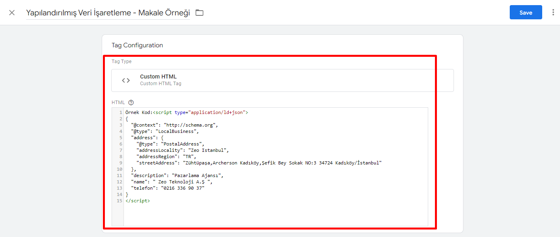The image size is (560, 237).
Task: Click the line containing "@context": "http://schema.org"
Action: 175,125
